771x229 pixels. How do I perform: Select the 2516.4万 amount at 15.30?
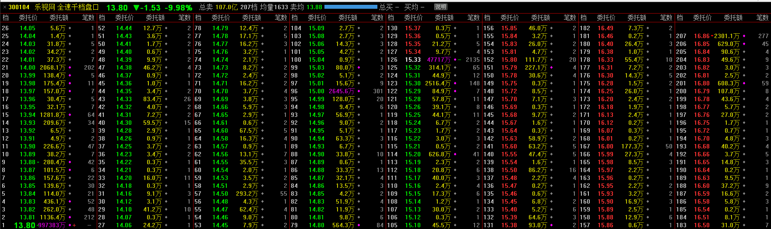coord(438,83)
